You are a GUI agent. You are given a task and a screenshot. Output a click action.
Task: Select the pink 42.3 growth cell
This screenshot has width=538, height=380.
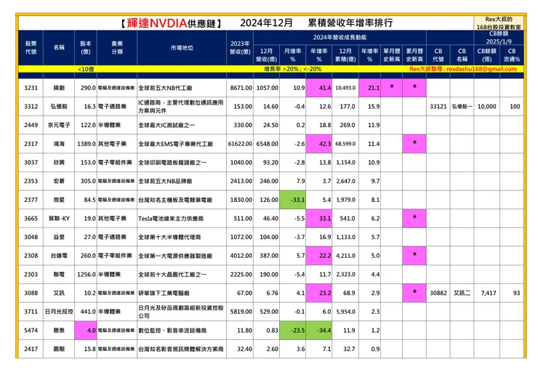318,144
